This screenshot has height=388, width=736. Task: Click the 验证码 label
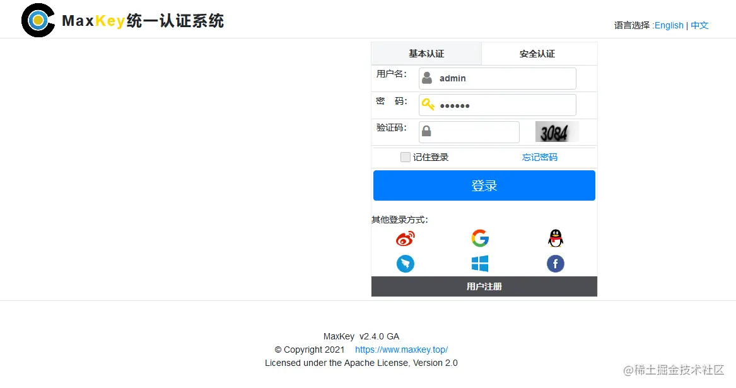(391, 127)
